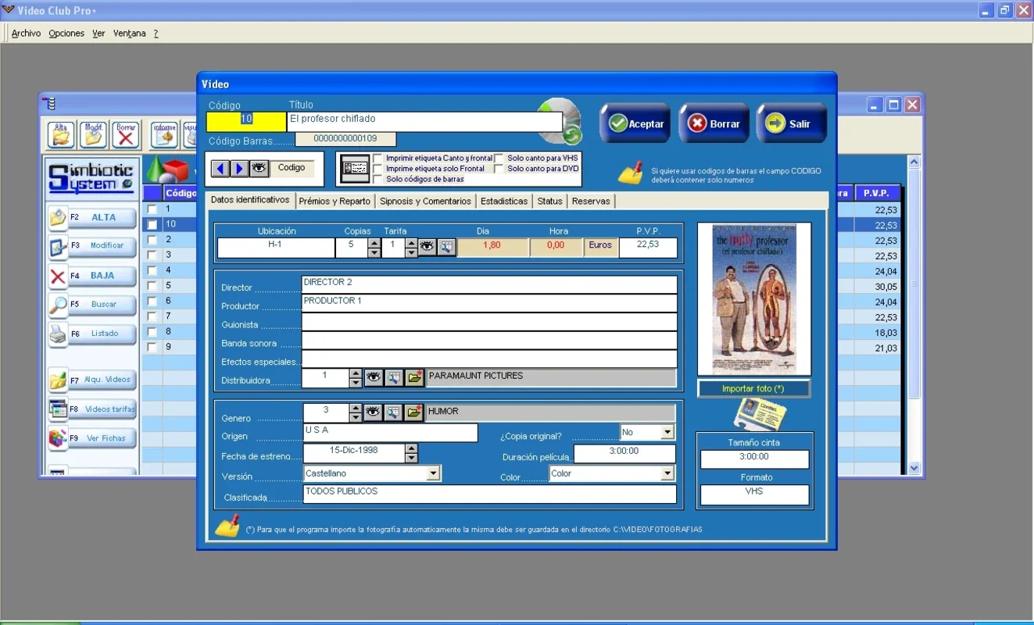
Task: Click the F2 ALTA folder icon in sidebar
Action: click(58, 217)
